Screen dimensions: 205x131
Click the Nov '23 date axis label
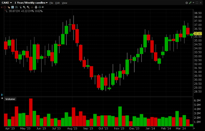coord(119,128)
